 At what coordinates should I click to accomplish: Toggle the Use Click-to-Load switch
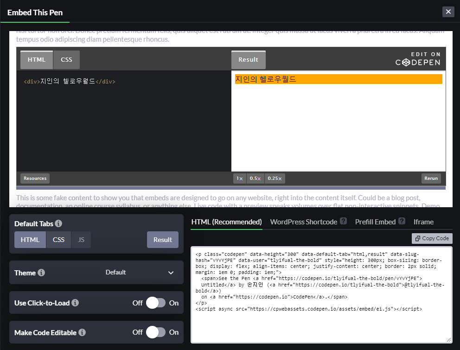click(x=156, y=303)
